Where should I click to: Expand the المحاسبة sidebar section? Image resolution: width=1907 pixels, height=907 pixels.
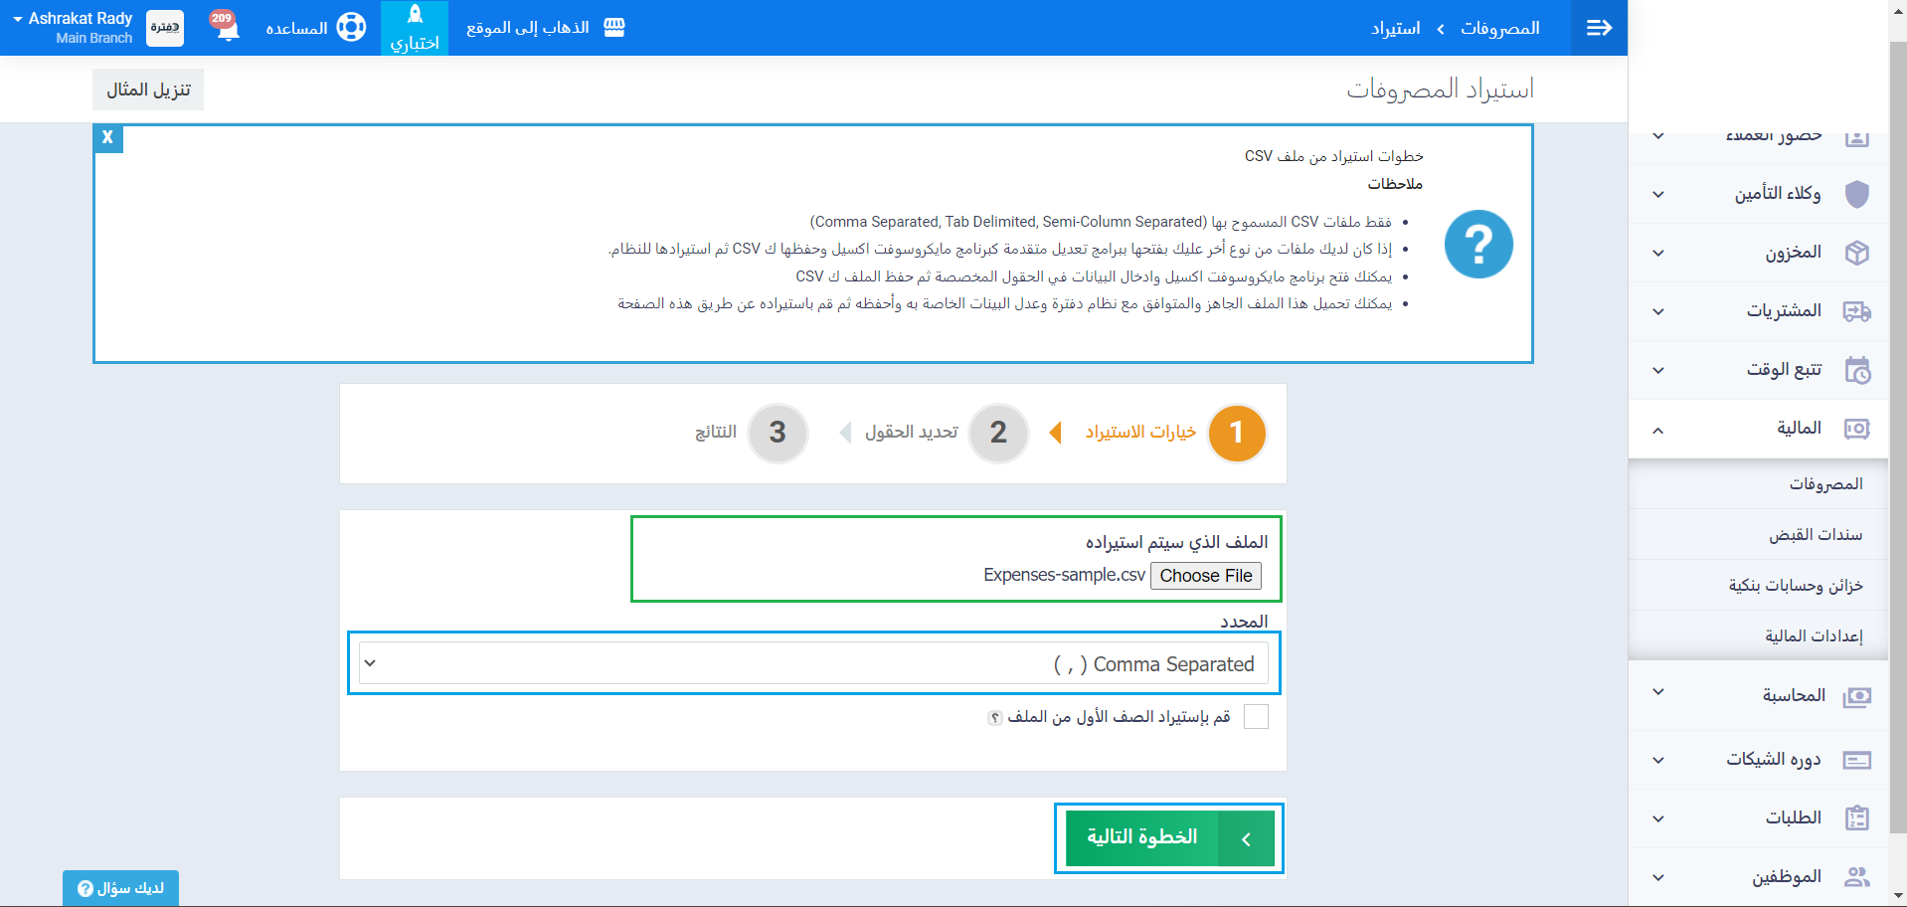pyautogui.click(x=1657, y=693)
